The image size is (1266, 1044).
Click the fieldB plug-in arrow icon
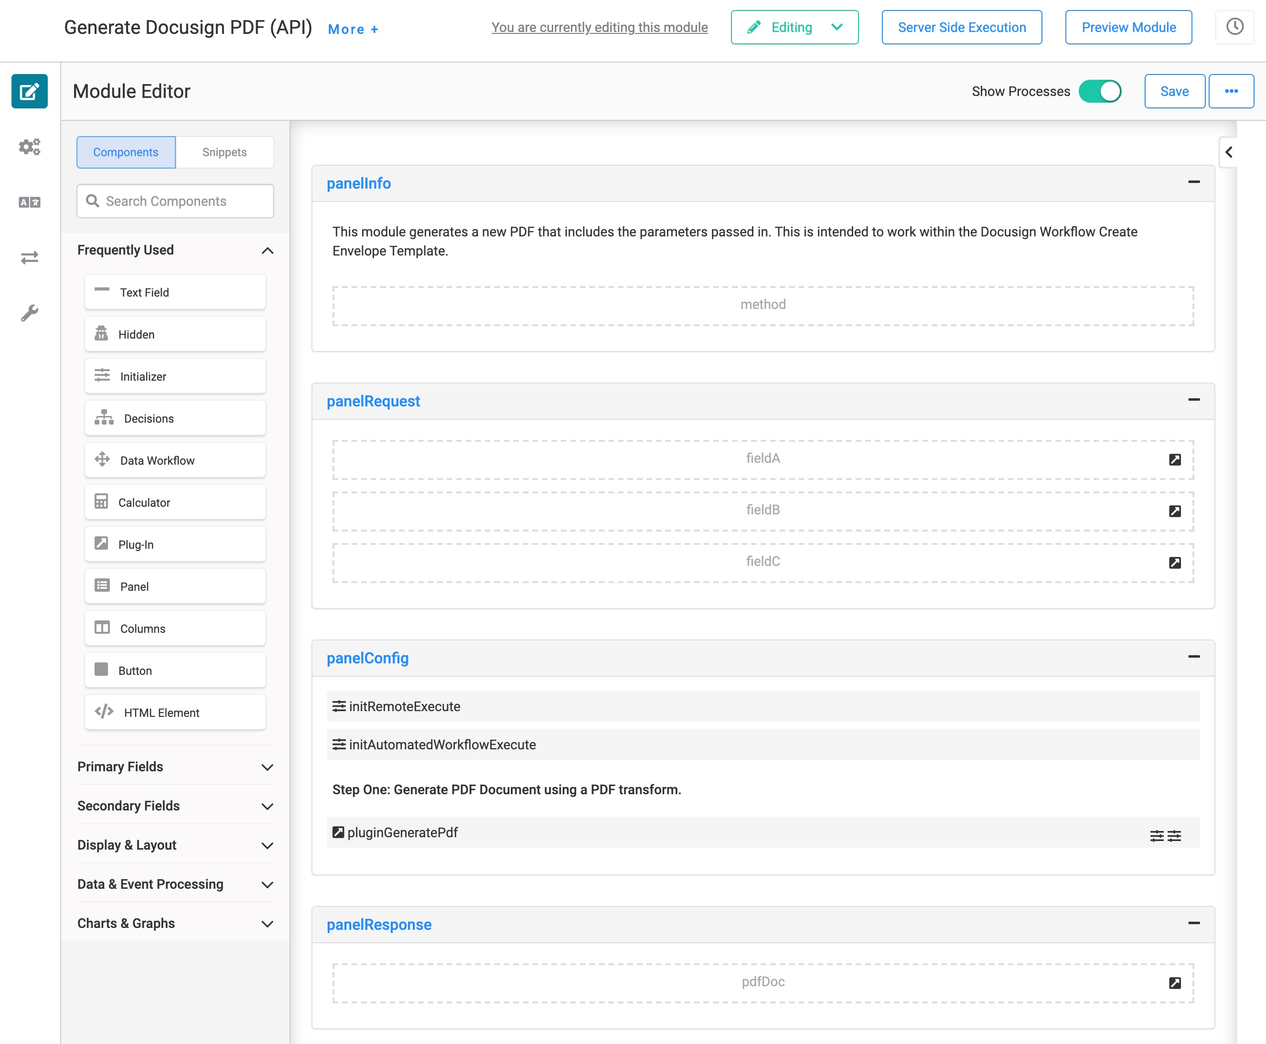point(1175,511)
